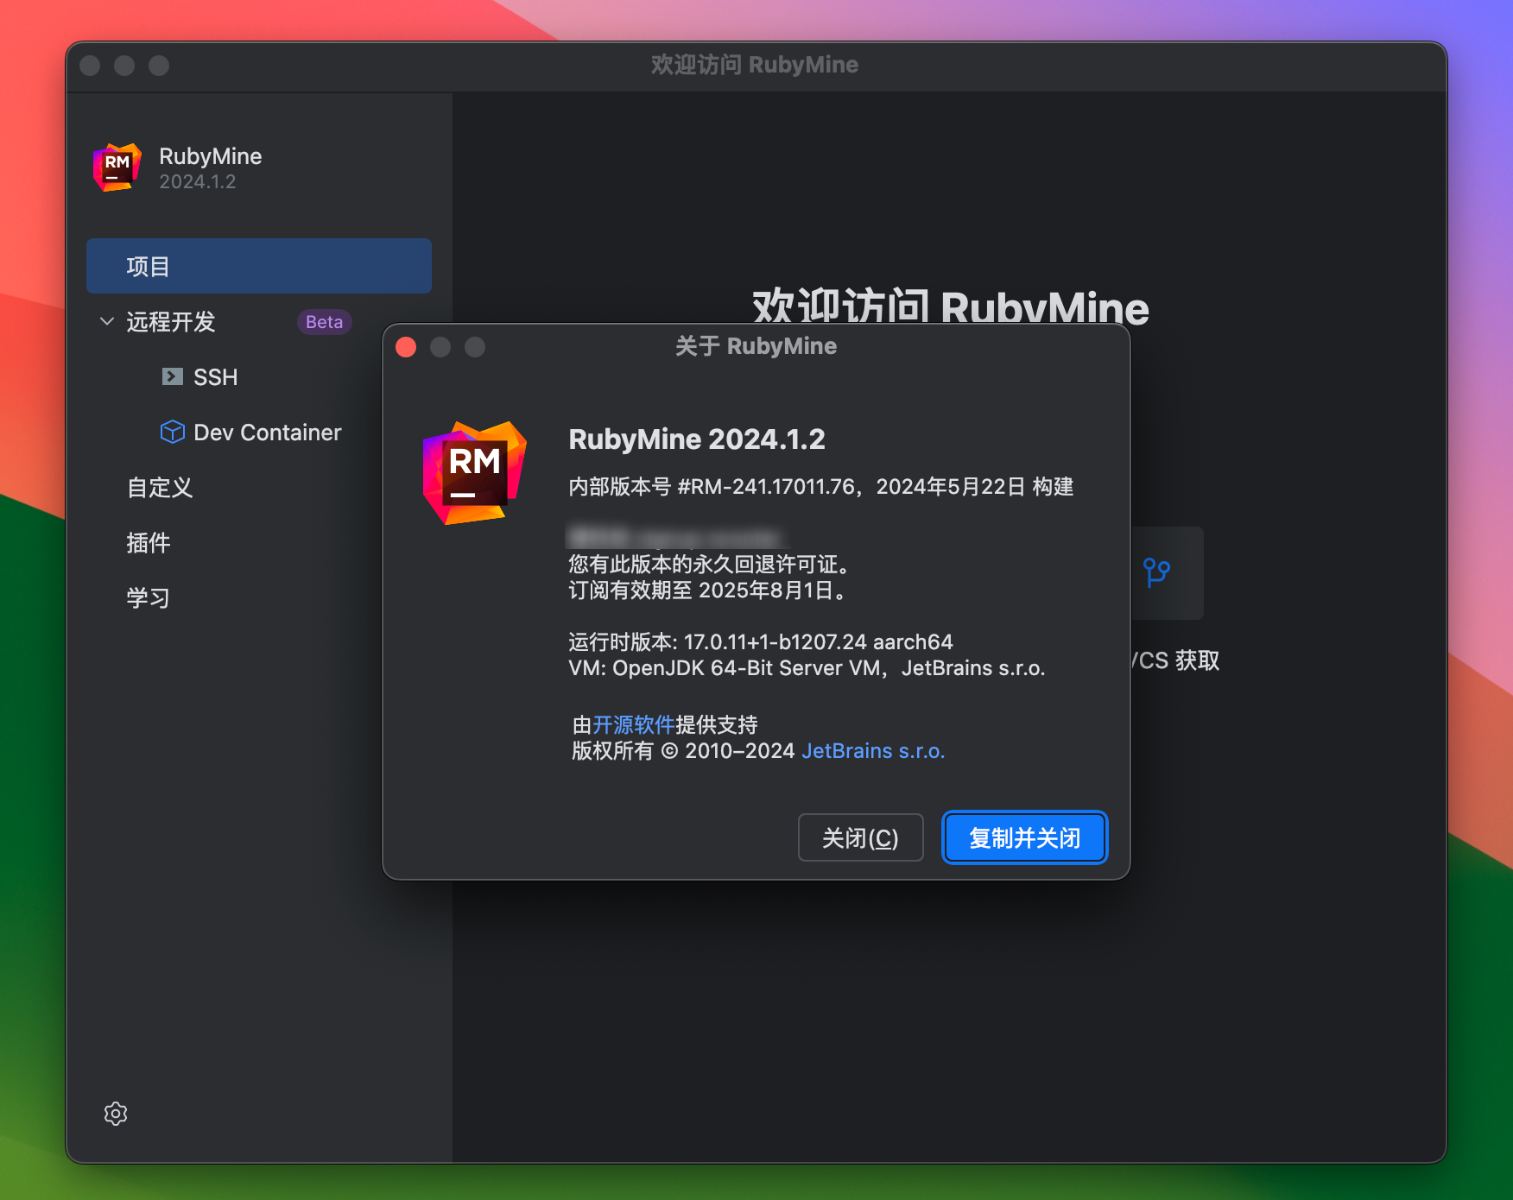Image resolution: width=1513 pixels, height=1200 pixels.
Task: Click the Beta badge next to 远程开发
Action: [x=324, y=321]
